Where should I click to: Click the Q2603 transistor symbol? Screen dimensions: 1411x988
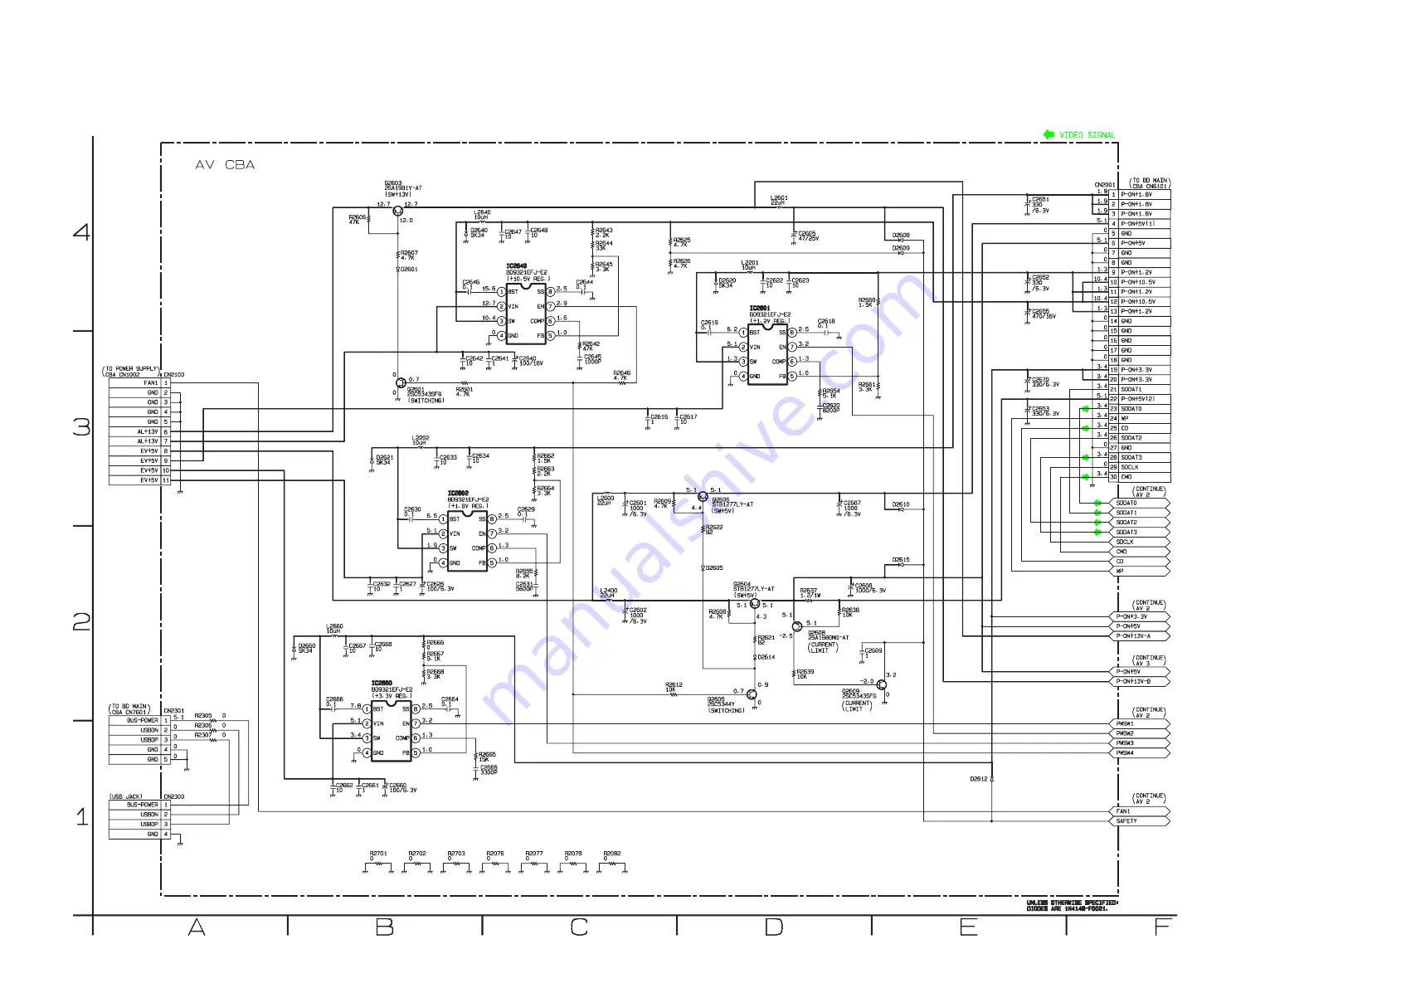point(397,211)
